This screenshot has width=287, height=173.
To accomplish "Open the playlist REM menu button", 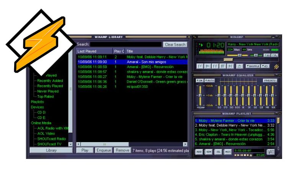I will pyautogui.click(x=209, y=152).
